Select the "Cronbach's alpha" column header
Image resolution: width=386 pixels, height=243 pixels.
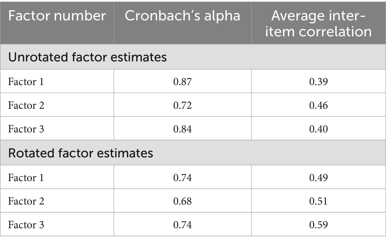pyautogui.click(x=182, y=16)
